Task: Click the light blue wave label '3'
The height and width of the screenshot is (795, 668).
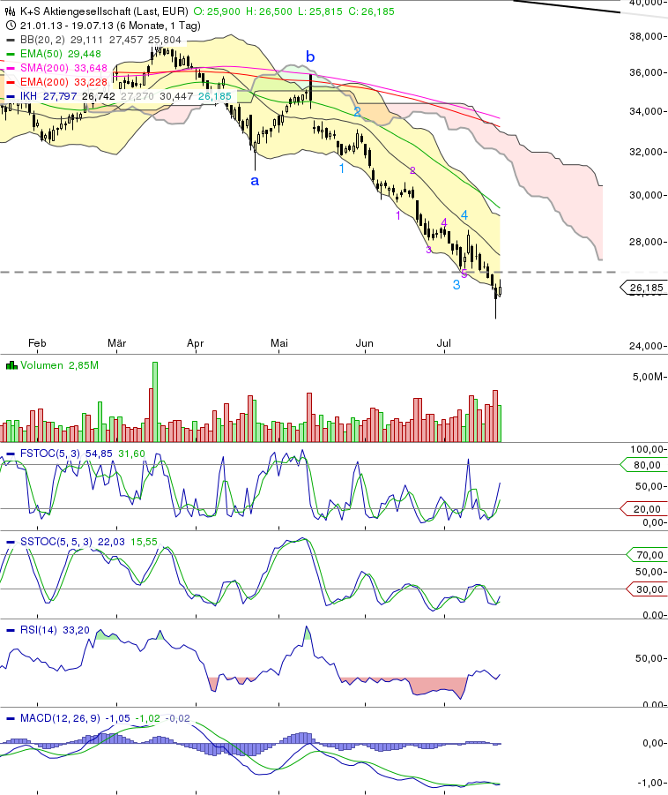Action: 456,285
